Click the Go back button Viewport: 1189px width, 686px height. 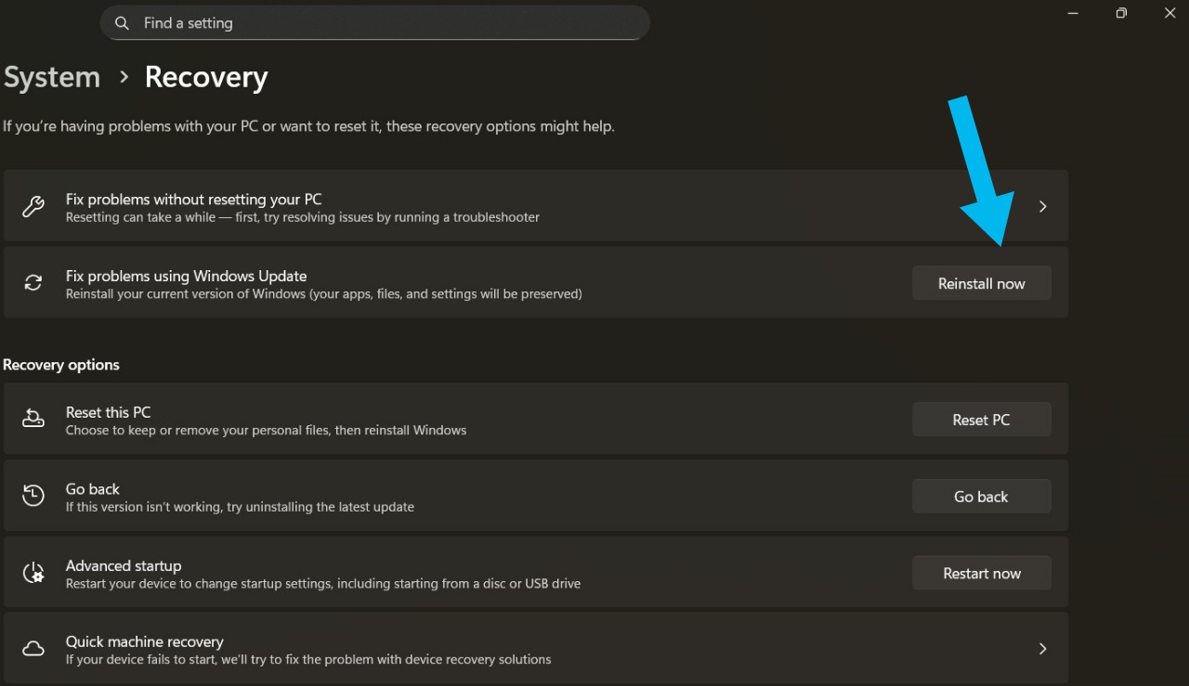(982, 497)
